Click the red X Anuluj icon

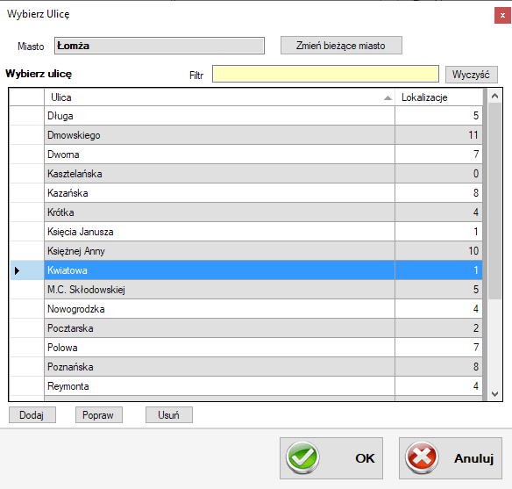click(x=422, y=457)
